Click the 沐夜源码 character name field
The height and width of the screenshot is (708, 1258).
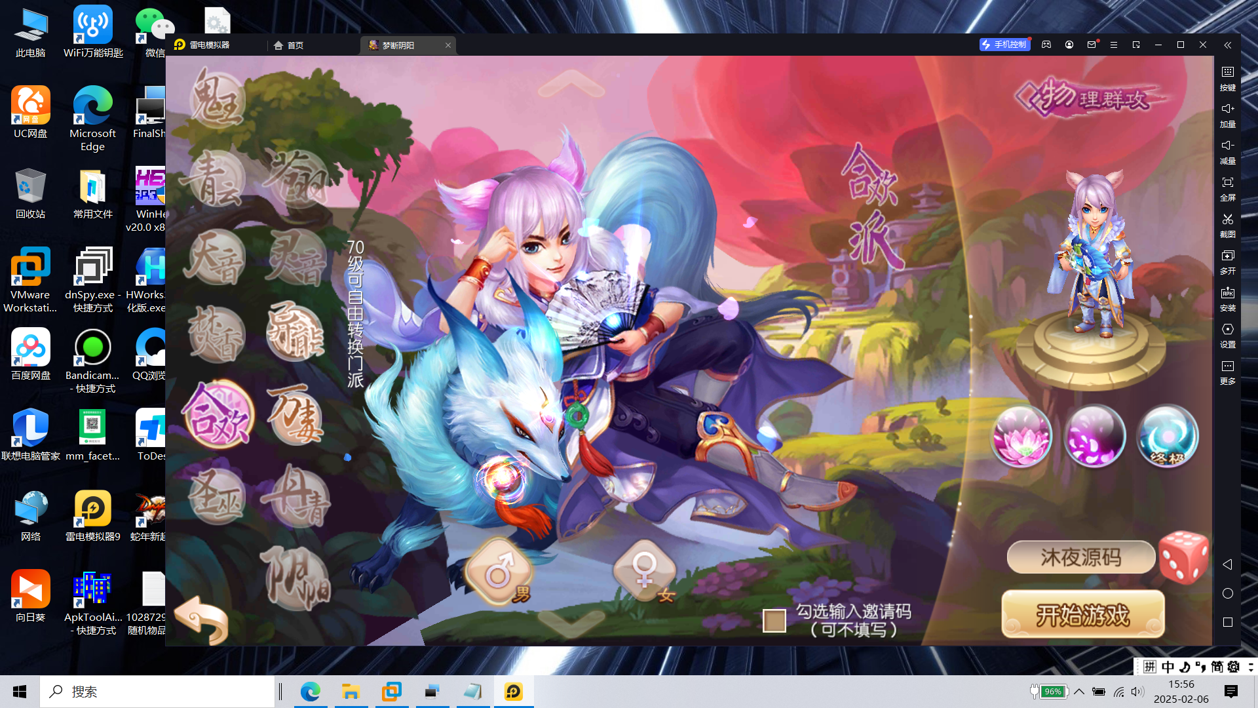tap(1080, 557)
